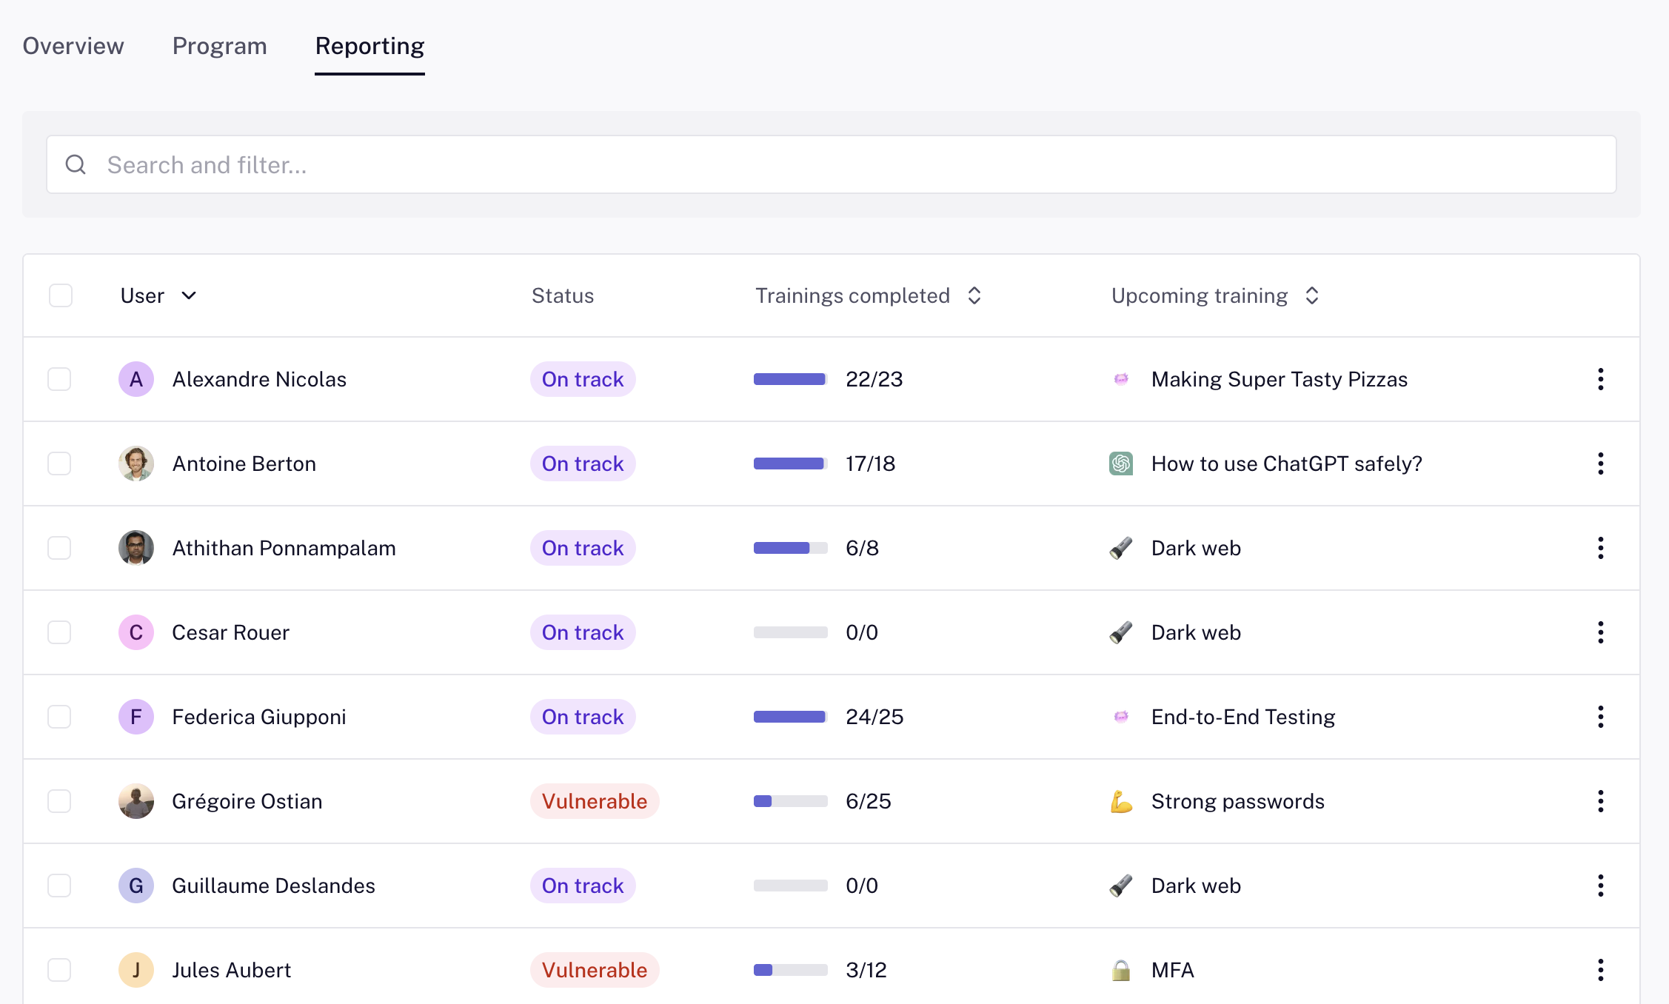The height and width of the screenshot is (1004, 1669).
Task: Click the 22/23 progress bar
Action: (x=791, y=379)
